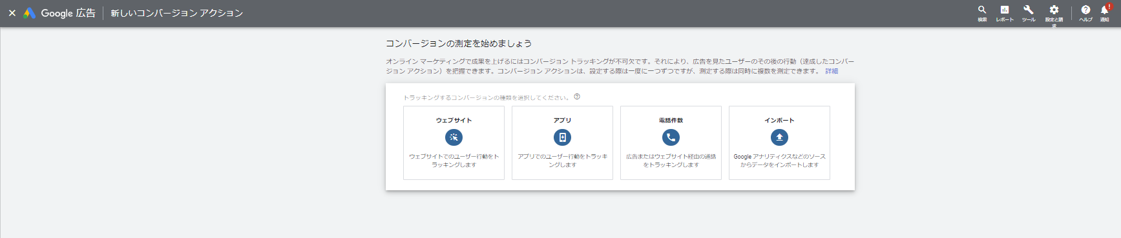Open the ツール wrench menu

1029,13
